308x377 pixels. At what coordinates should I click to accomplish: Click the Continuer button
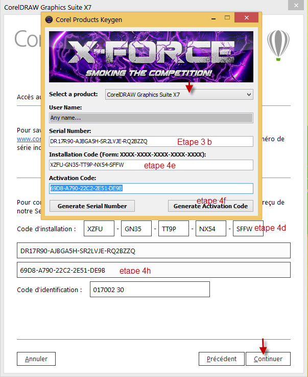pyautogui.click(x=268, y=359)
